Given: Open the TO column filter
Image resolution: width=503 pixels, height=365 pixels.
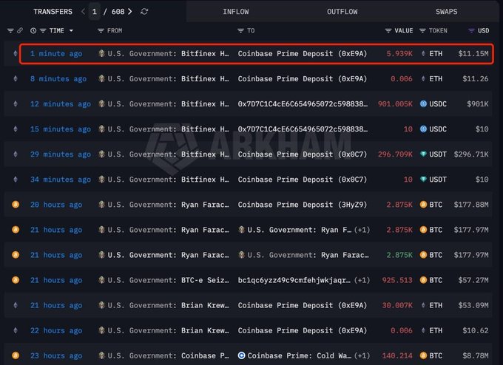Looking at the screenshot, I should pyautogui.click(x=240, y=31).
